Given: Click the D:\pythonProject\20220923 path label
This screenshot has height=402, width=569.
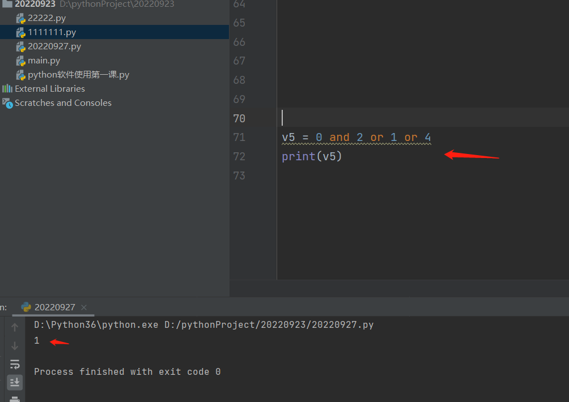Looking at the screenshot, I should 117,4.
